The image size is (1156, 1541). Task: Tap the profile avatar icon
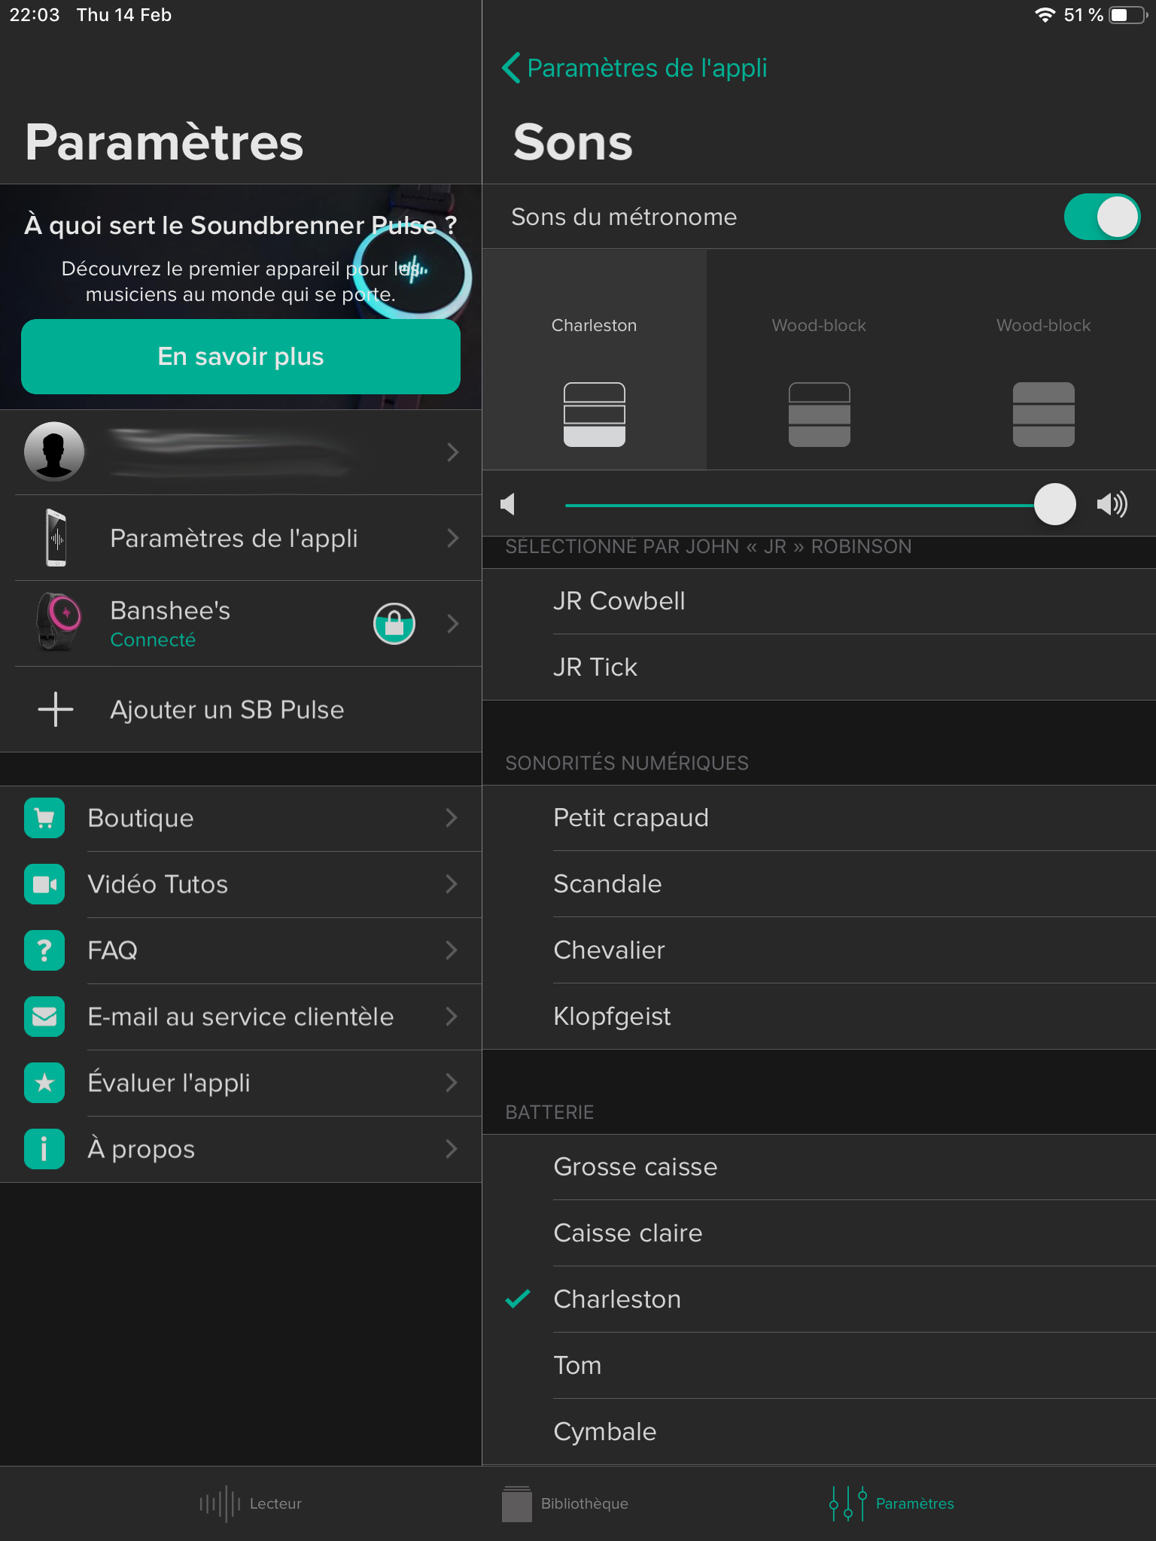[54, 451]
